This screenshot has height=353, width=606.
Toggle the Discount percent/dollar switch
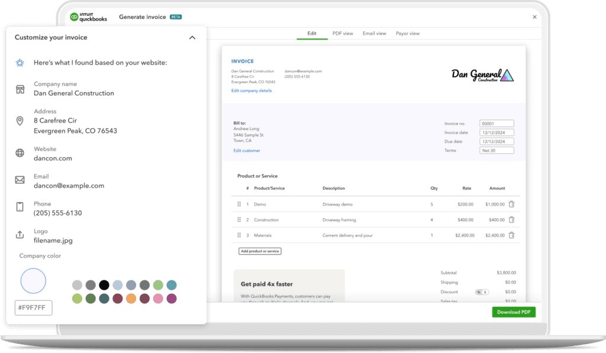482,292
